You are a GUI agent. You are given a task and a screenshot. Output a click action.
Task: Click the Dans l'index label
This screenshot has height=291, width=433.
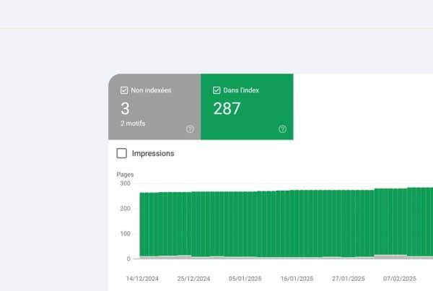(x=241, y=90)
